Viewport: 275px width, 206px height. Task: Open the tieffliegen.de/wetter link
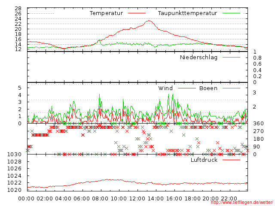pos(242,202)
